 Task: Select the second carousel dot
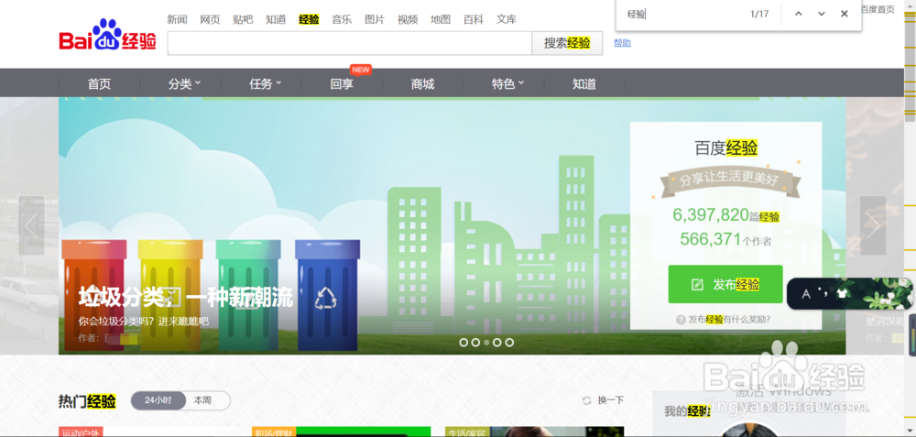click(475, 343)
